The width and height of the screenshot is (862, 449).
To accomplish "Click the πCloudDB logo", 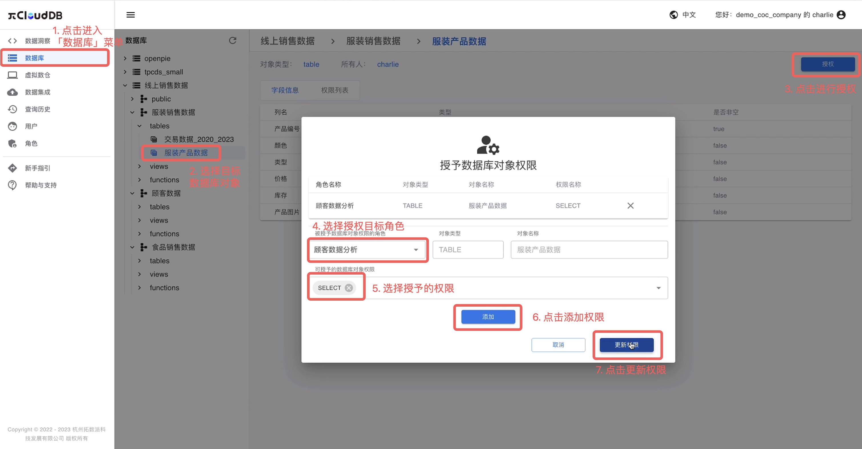I will tap(35, 15).
